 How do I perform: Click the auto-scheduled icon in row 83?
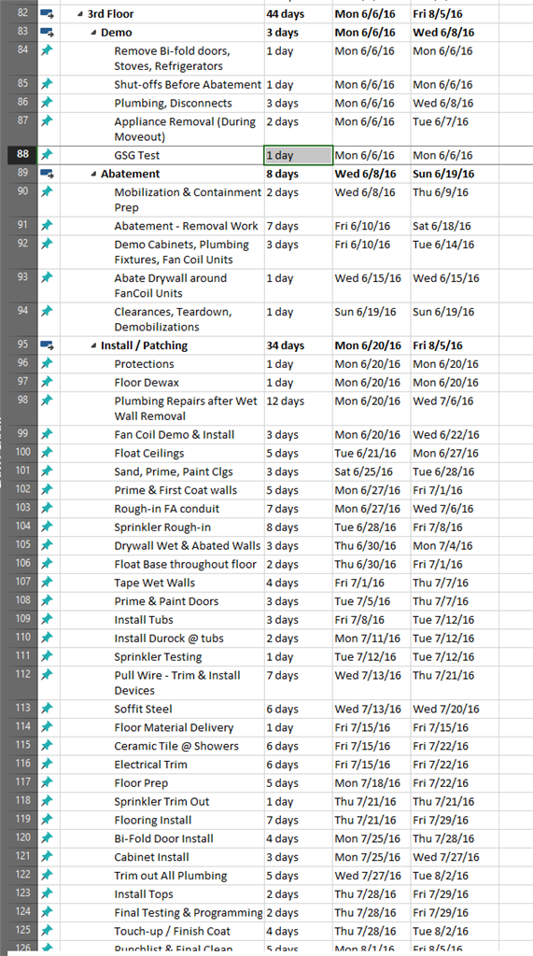pyautogui.click(x=47, y=33)
